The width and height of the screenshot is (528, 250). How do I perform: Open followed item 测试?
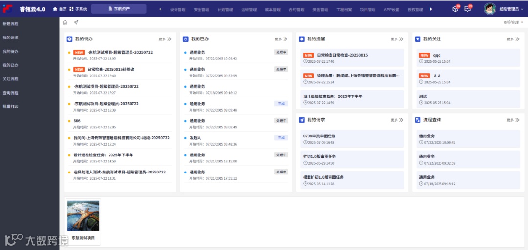pyautogui.click(x=468, y=99)
